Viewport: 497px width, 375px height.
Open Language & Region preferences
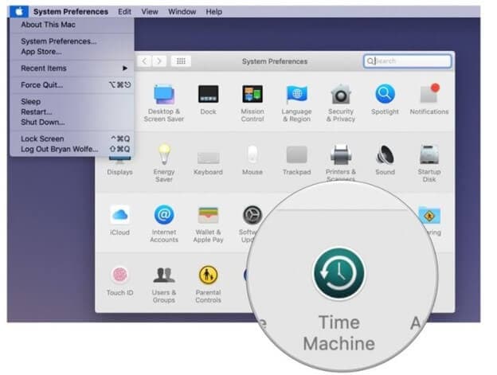coord(296,102)
